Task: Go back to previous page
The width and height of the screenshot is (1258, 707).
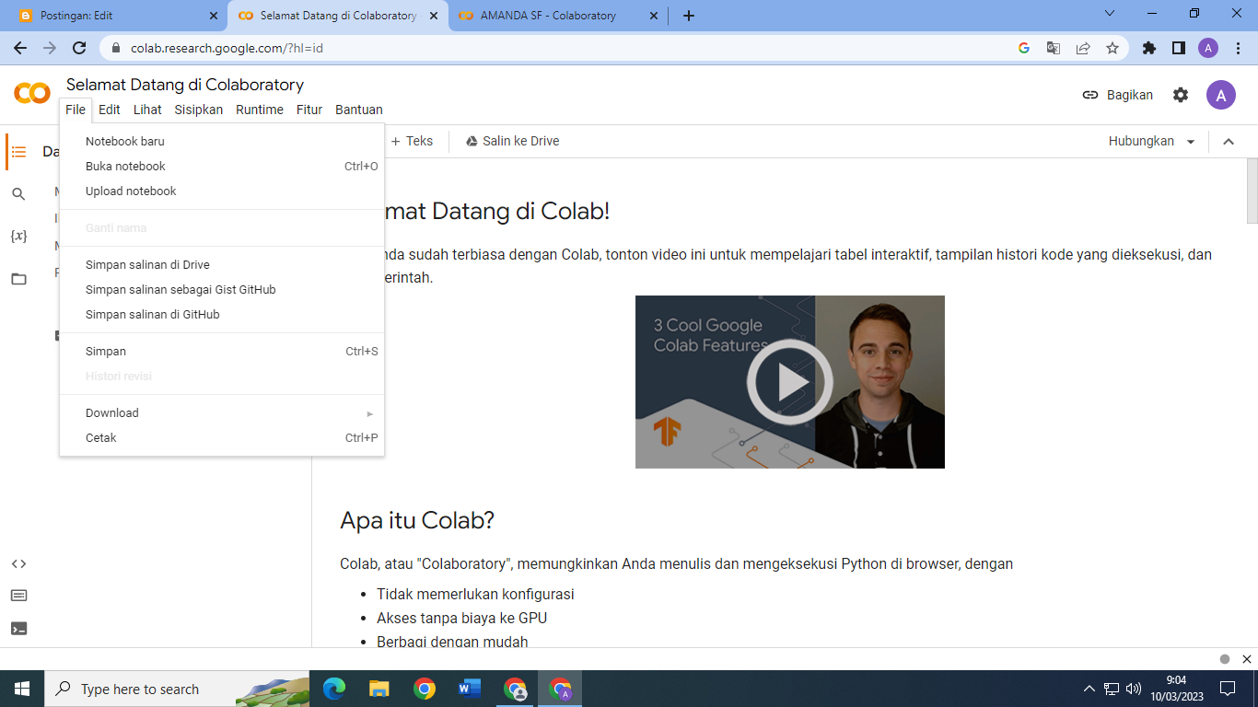Action: pos(20,48)
